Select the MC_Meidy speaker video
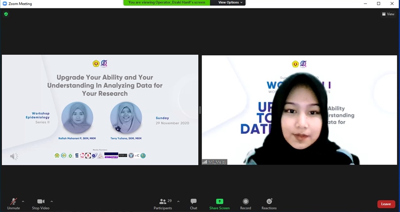Viewport: 400px width, 212px height. 299,110
